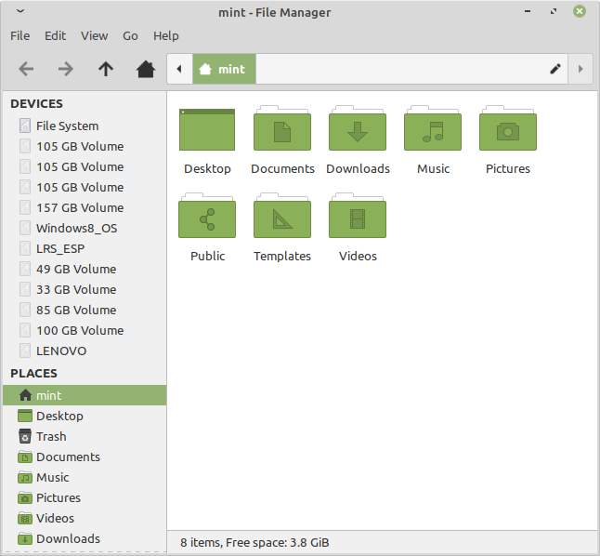The width and height of the screenshot is (600, 556).
Task: Open the window menu in title bar
Action: coord(20,12)
